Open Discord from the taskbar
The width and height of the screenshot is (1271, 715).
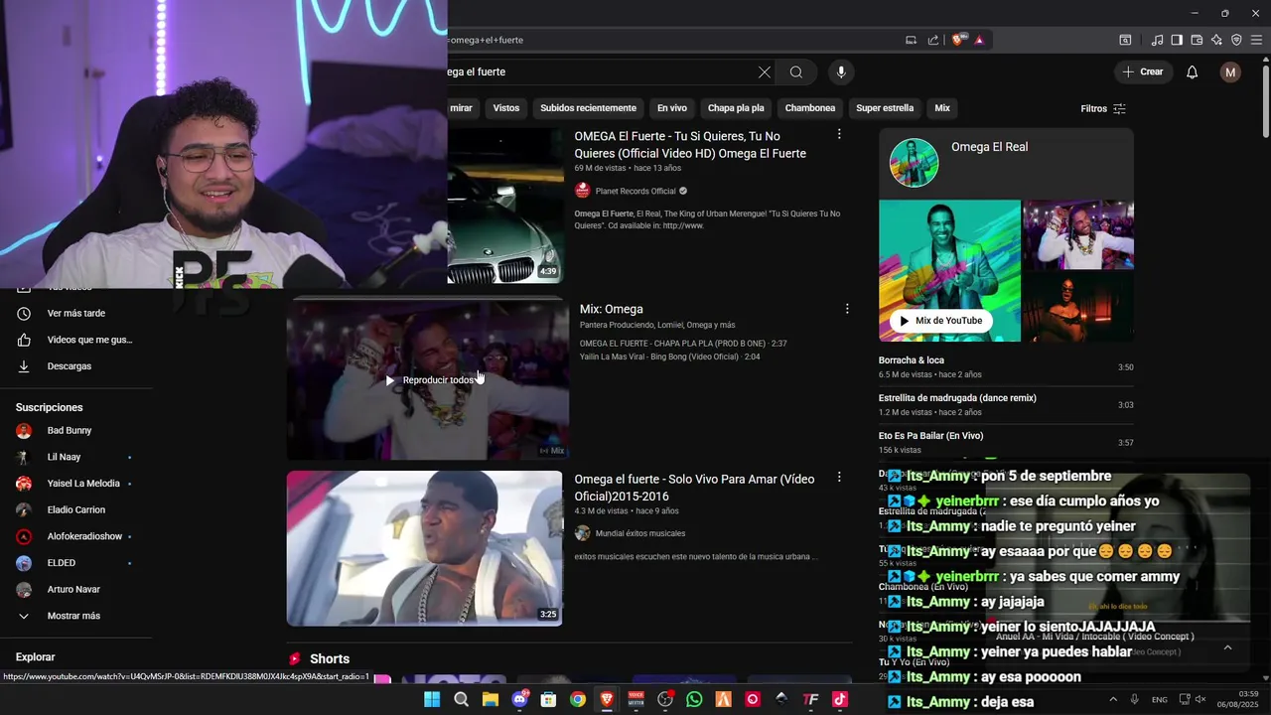[519, 699]
